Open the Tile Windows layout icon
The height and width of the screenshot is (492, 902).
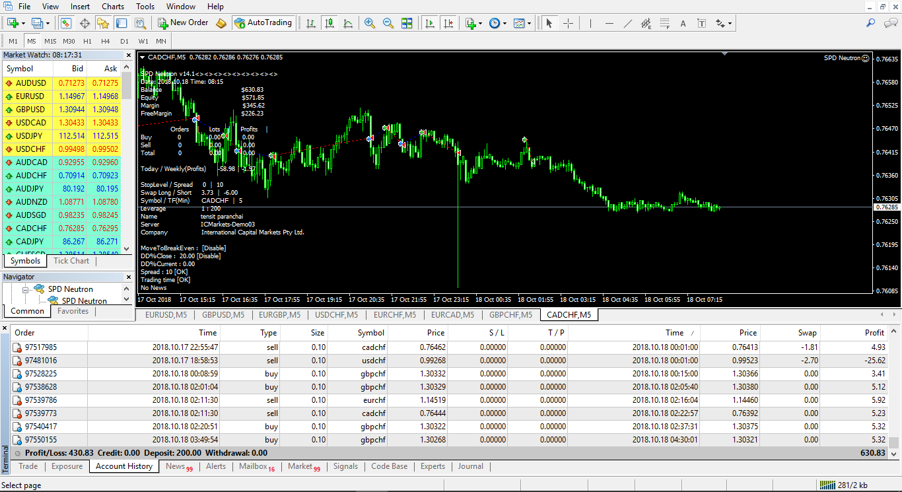pyautogui.click(x=407, y=23)
